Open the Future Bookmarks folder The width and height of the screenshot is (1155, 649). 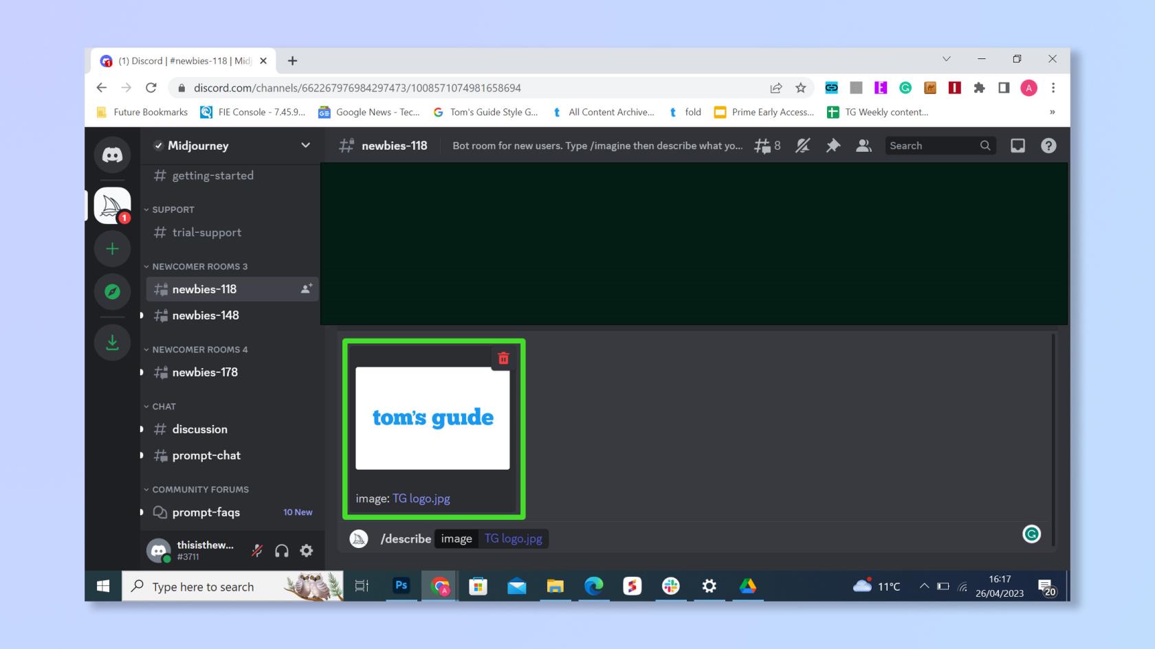(x=142, y=112)
